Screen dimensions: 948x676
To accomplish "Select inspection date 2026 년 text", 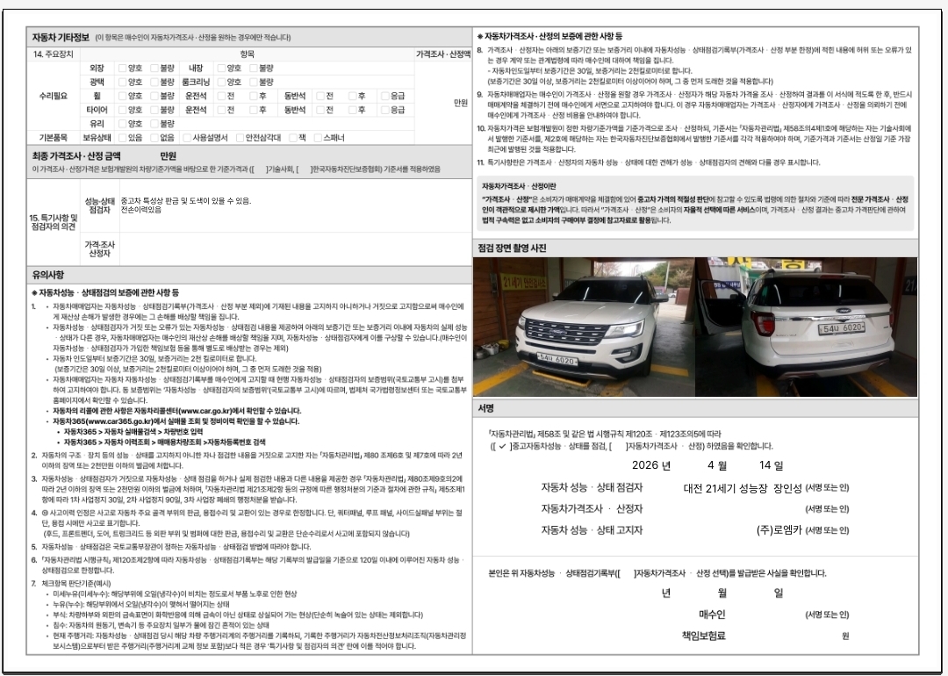I will pos(651,465).
